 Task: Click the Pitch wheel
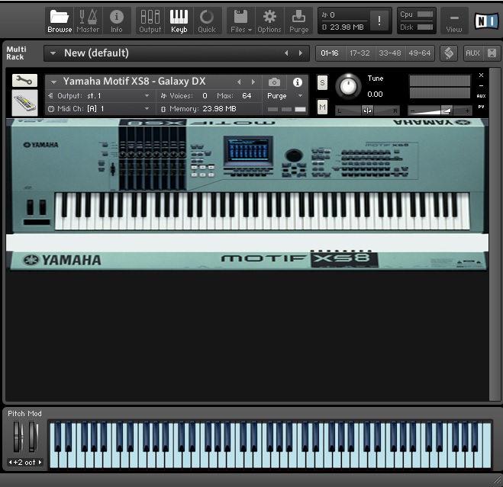pyautogui.click(x=18, y=437)
